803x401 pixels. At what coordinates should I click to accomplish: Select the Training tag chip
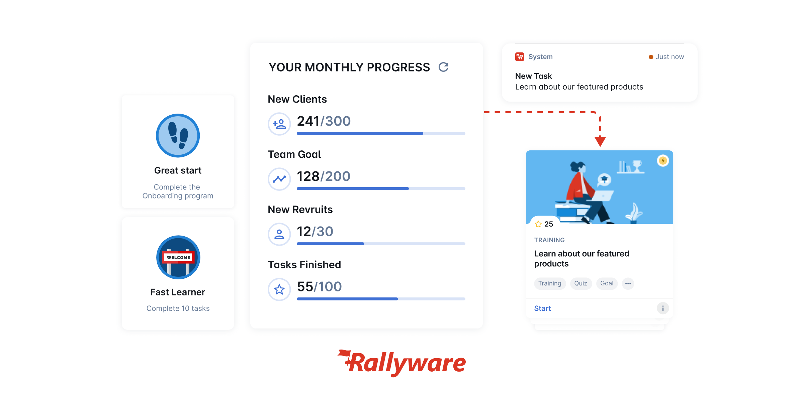pyautogui.click(x=550, y=283)
